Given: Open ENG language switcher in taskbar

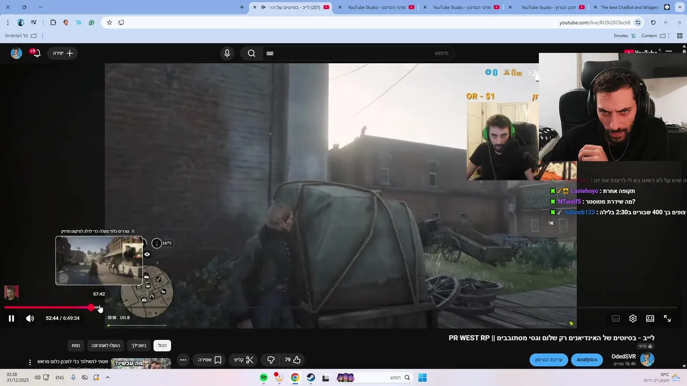Looking at the screenshot, I should (60, 377).
